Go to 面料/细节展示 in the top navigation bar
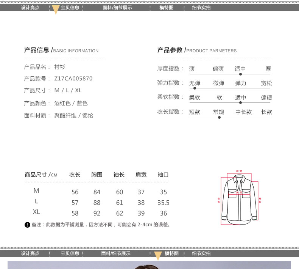 [x=117, y=8]
